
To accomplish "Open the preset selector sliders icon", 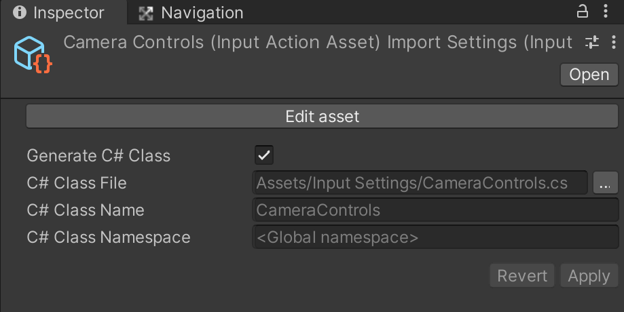I will (592, 43).
